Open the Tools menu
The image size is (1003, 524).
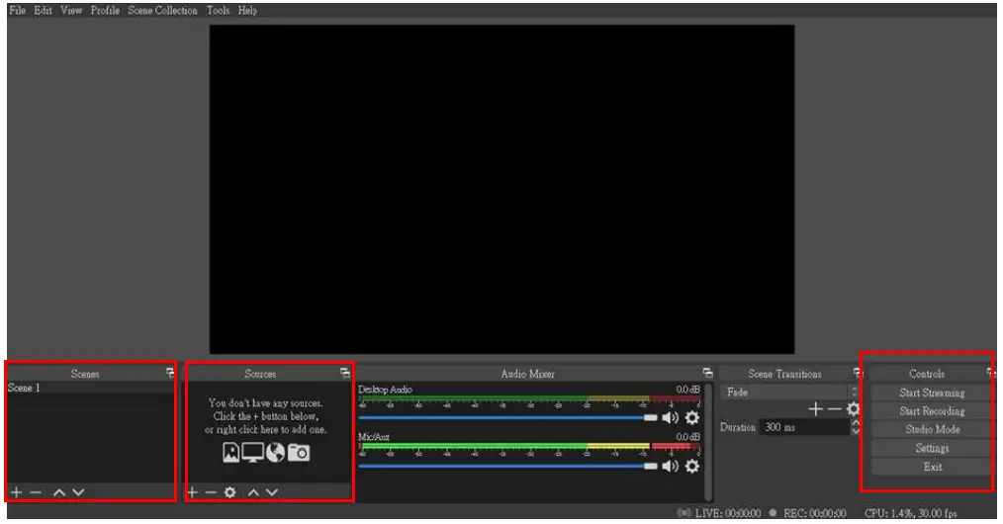point(218,10)
